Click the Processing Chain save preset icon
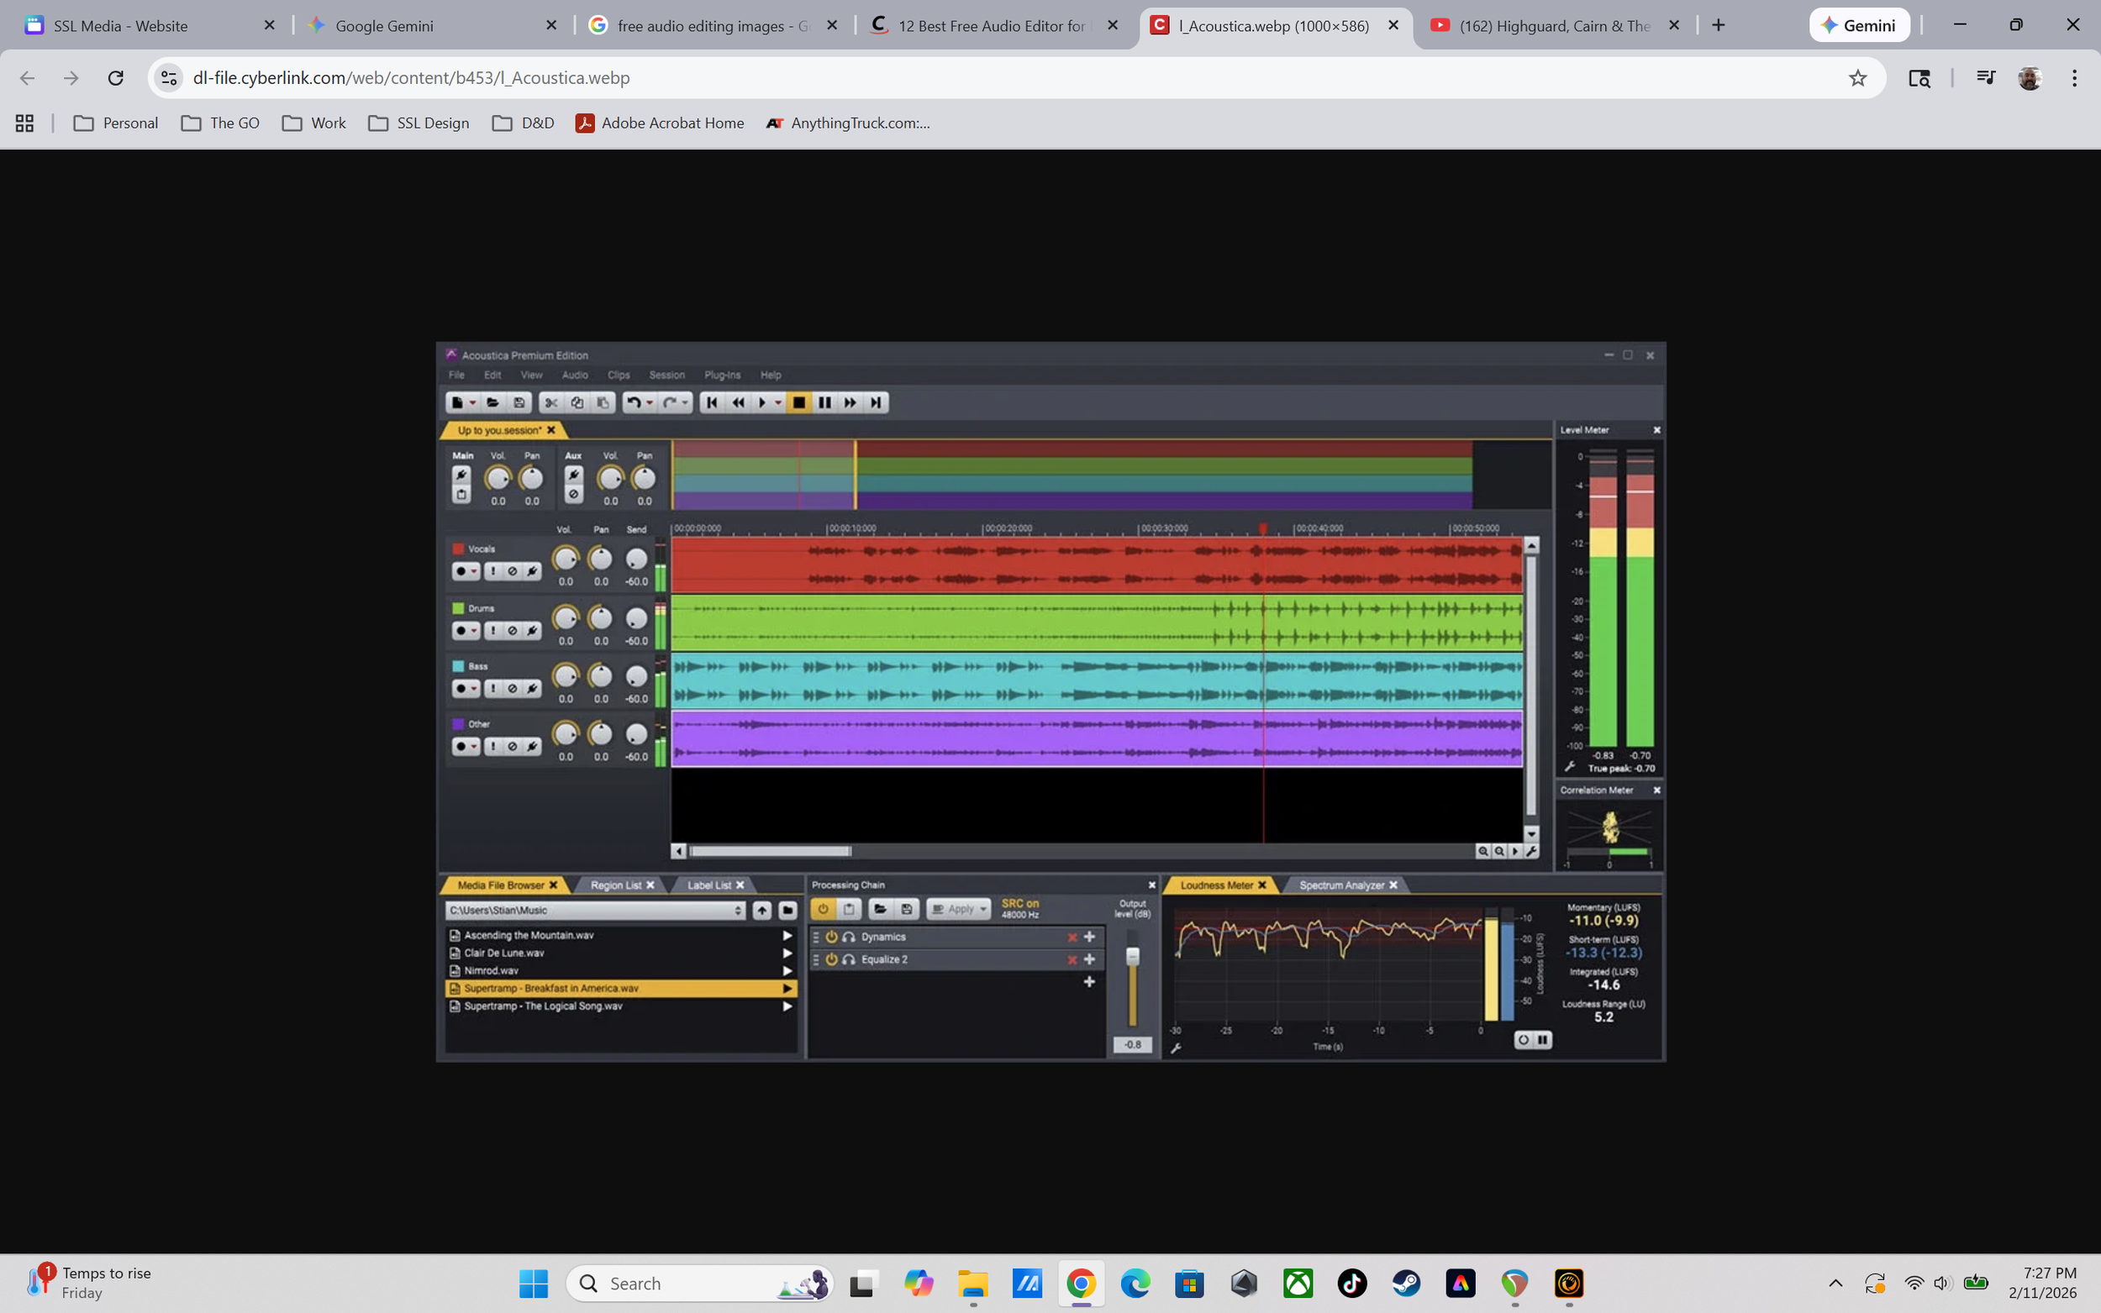The width and height of the screenshot is (2101, 1313). 906,909
